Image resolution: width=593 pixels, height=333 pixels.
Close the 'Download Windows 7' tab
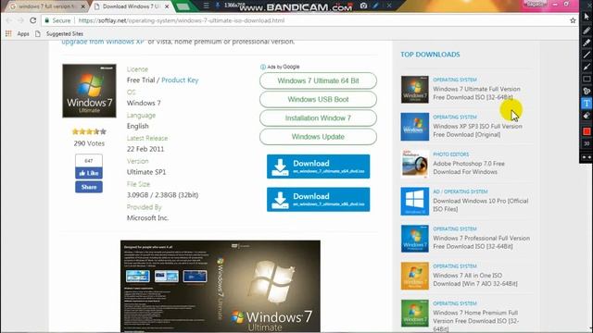(x=167, y=6)
